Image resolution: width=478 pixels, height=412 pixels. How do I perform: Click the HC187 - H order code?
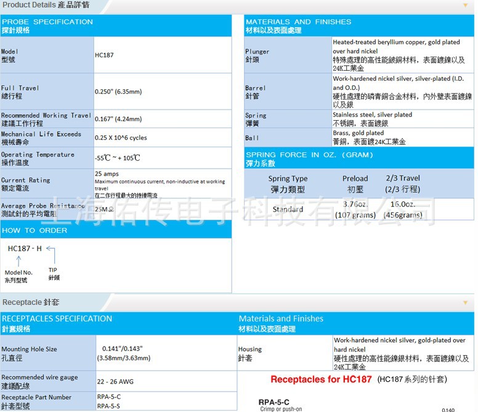tap(25, 248)
